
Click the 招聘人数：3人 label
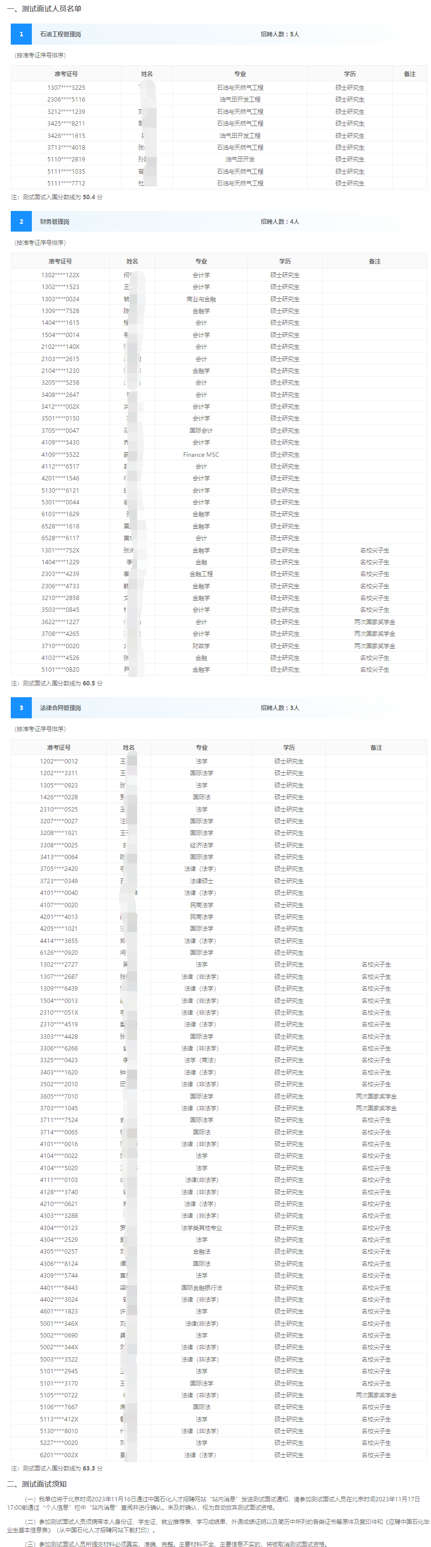click(279, 708)
